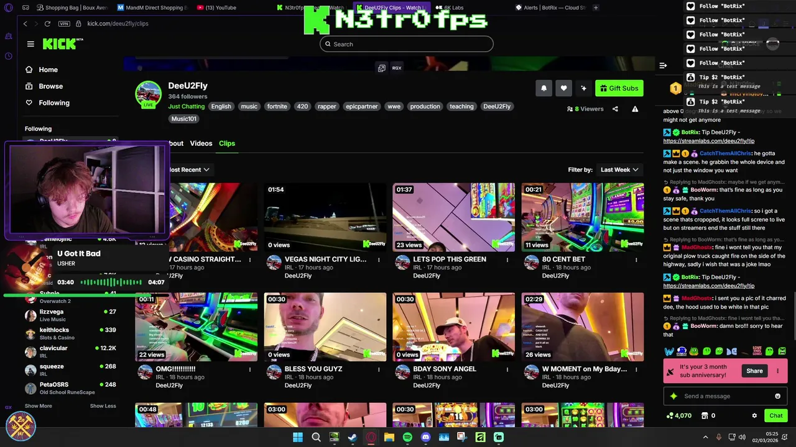Click the Gift Subs button
This screenshot has height=447, width=796.
(619, 88)
